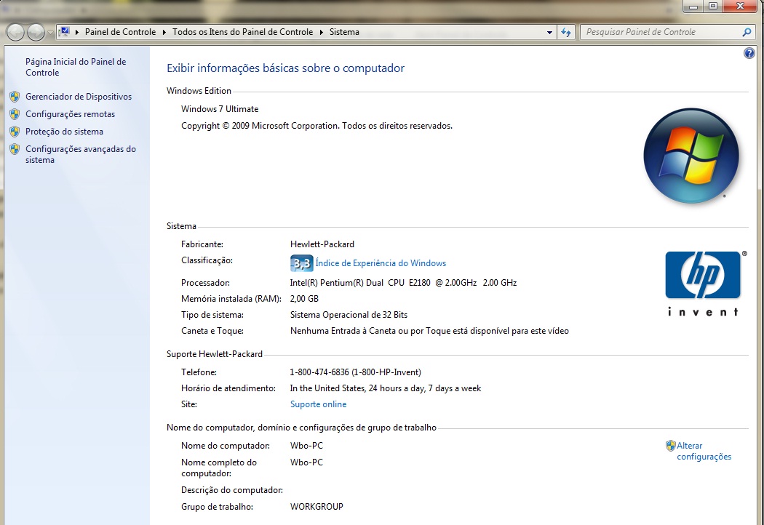Open help with the blue question mark icon

click(749, 54)
